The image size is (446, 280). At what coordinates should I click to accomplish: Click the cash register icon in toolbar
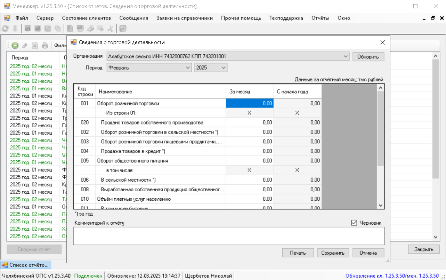pos(90,29)
